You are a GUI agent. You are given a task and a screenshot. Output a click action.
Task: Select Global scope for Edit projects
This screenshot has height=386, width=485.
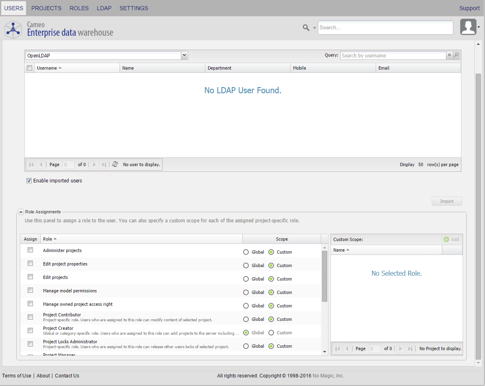pyautogui.click(x=246, y=279)
